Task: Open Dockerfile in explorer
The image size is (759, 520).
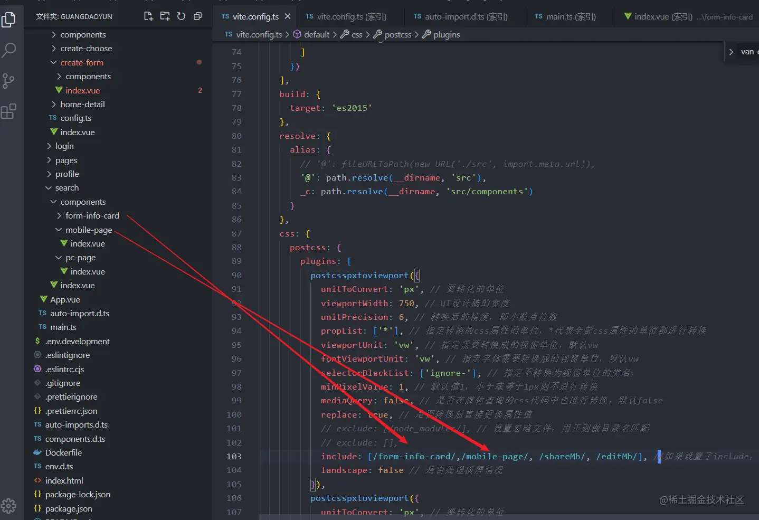Action: [63, 453]
